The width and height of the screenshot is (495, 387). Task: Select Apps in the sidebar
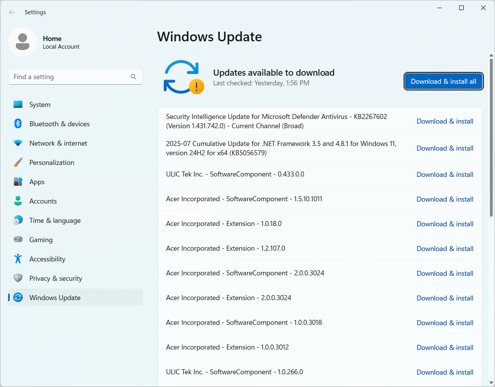tap(75, 182)
